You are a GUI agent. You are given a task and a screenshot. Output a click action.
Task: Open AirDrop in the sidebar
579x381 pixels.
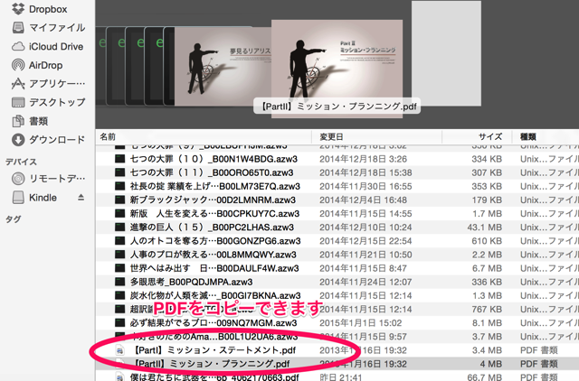point(49,65)
